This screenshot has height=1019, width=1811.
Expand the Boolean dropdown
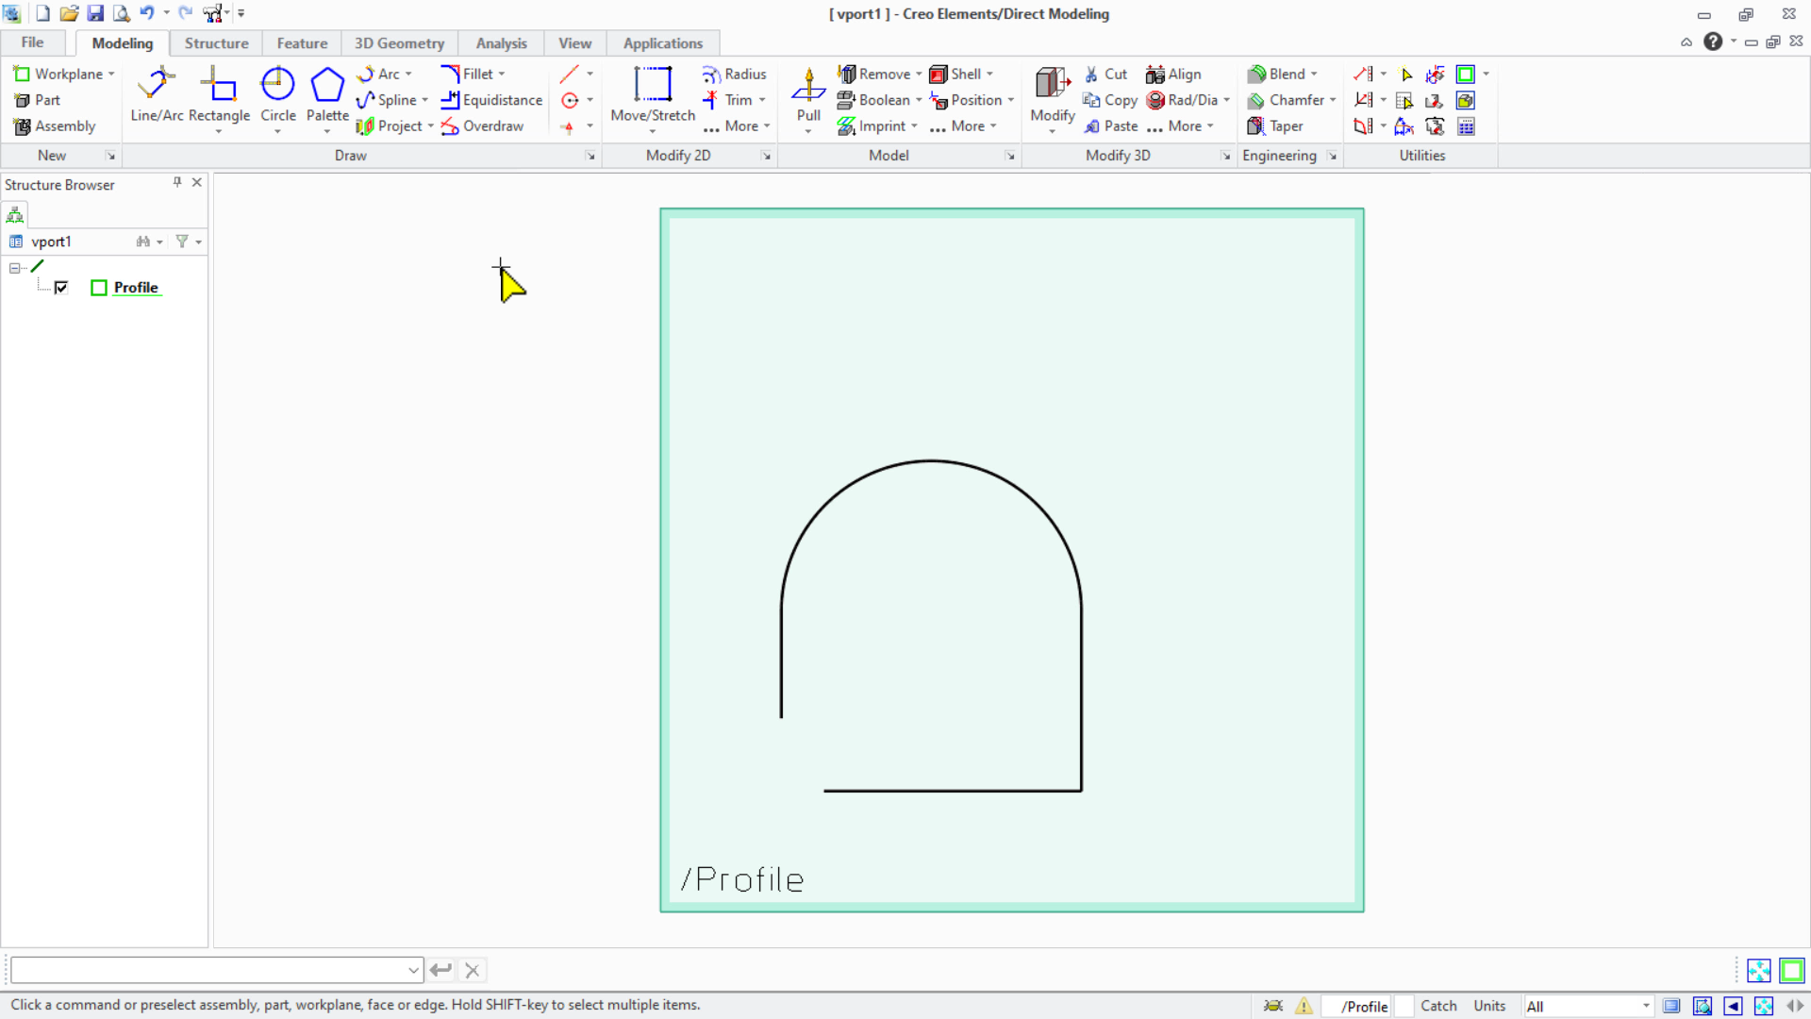click(919, 100)
